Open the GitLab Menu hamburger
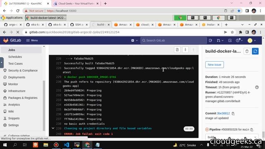 32,41
